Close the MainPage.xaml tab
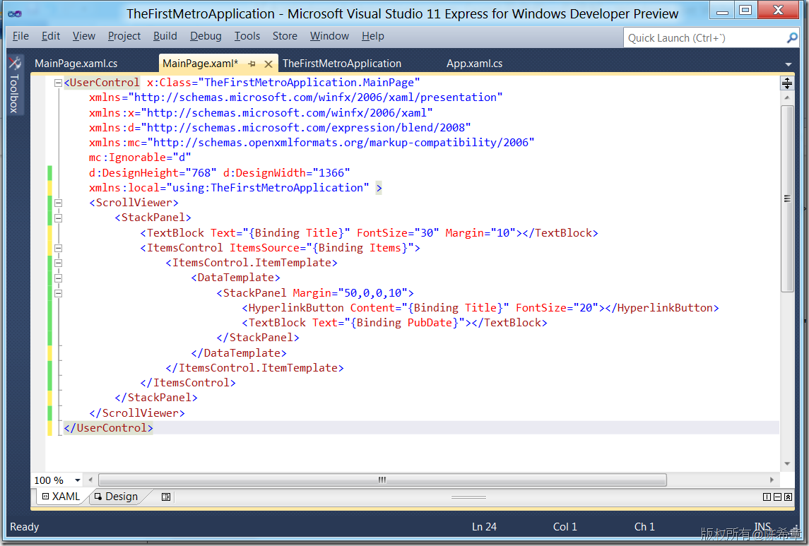Viewport: 809px width, 546px height. coord(268,64)
